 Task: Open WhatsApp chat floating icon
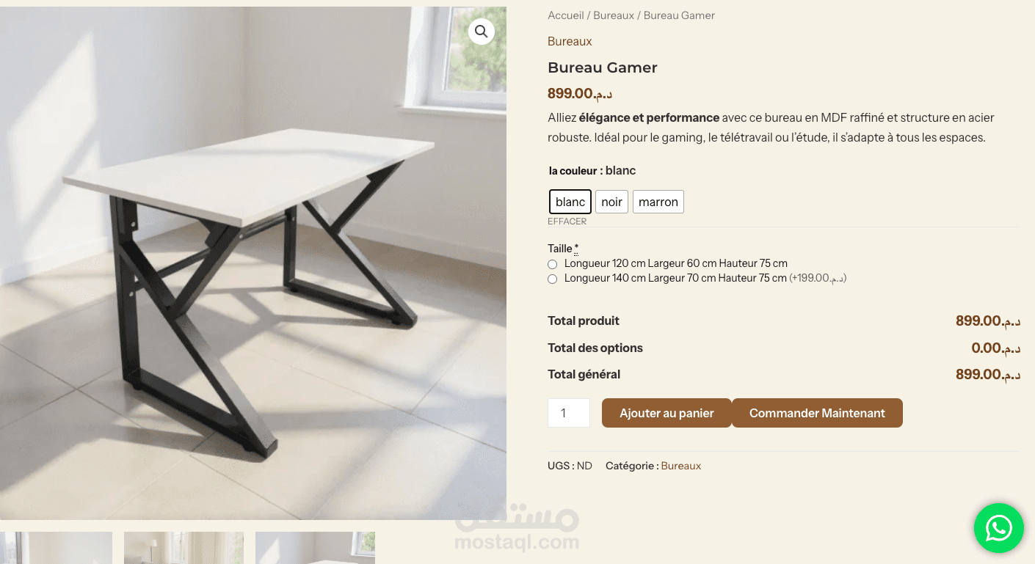point(998,528)
